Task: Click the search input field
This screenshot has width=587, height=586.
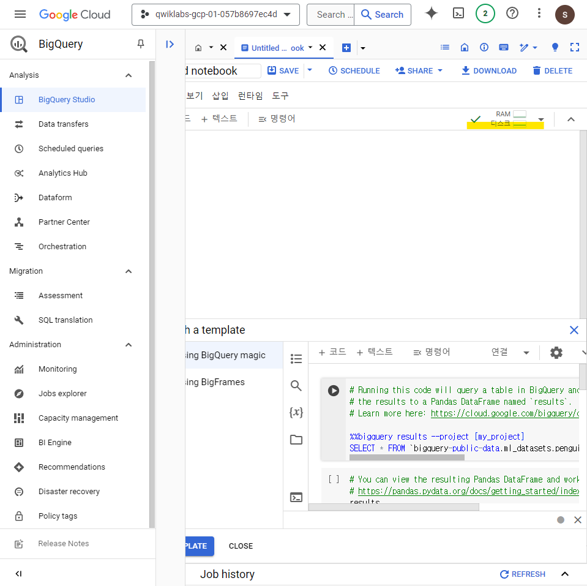Action: [x=331, y=15]
